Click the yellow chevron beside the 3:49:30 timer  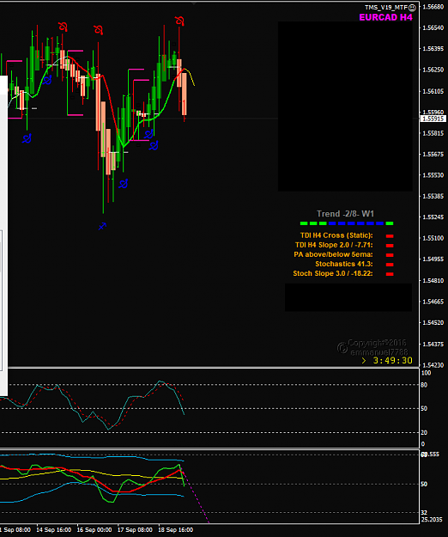click(x=364, y=361)
